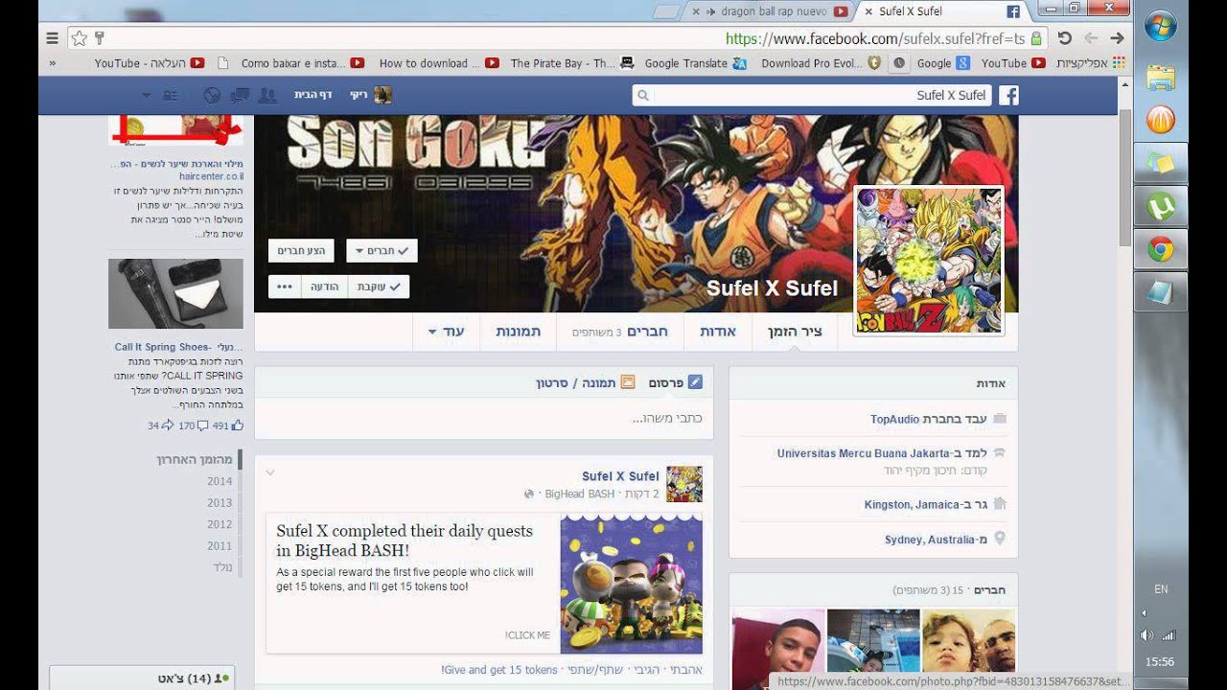Open uTorrent from the Windows taskbar
The height and width of the screenshot is (690, 1227).
click(1161, 206)
